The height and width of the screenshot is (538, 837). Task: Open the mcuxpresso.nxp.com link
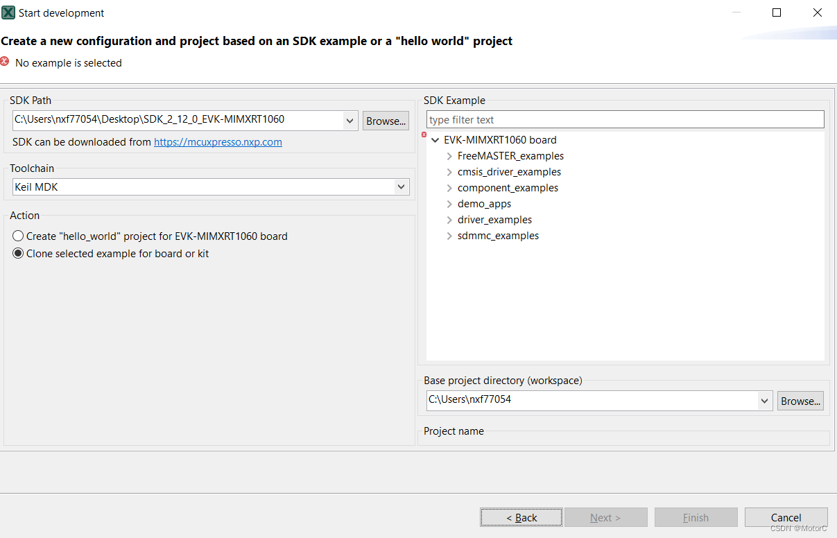(x=218, y=141)
